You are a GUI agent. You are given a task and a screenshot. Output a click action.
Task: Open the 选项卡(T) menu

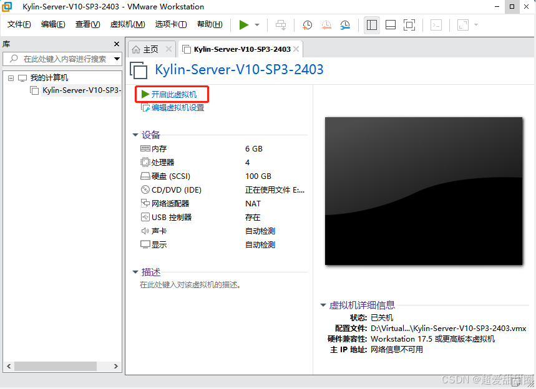coord(171,24)
